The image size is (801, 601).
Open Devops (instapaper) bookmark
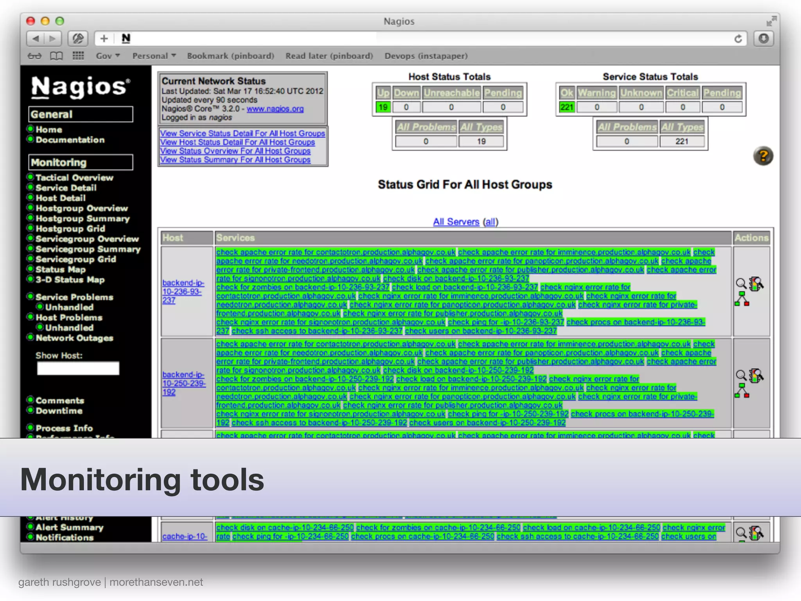coord(426,56)
